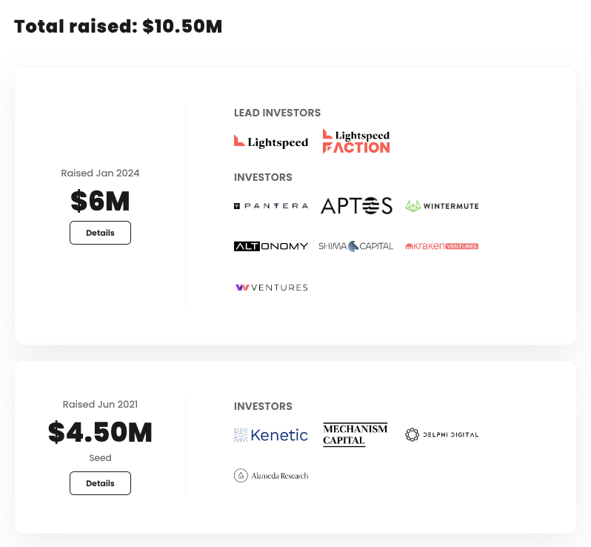Select the Shima Capital logo
This screenshot has width=591, height=547.
pos(356,246)
